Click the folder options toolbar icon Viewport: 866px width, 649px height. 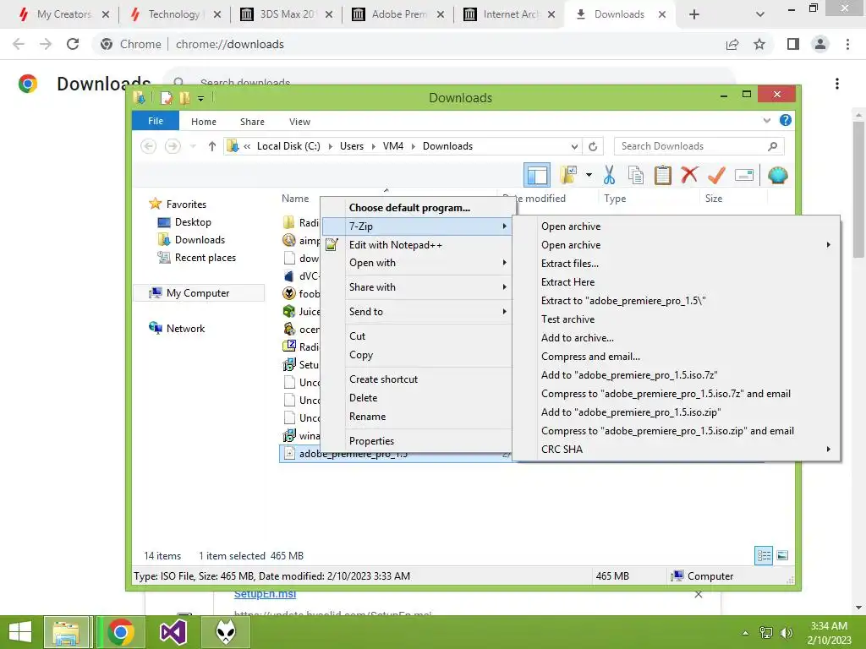click(567, 176)
